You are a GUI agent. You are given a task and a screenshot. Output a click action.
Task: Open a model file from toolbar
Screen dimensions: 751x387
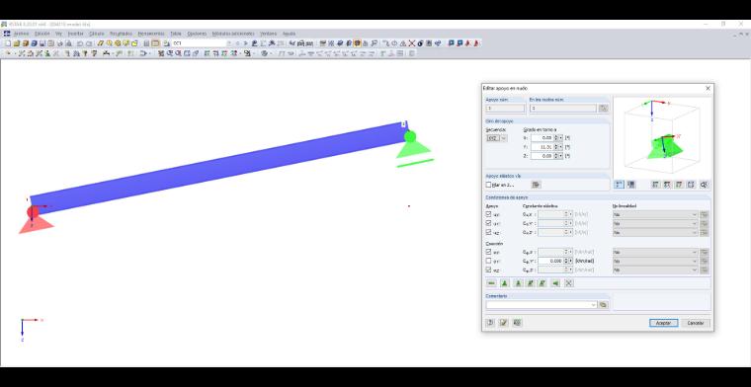[x=16, y=43]
